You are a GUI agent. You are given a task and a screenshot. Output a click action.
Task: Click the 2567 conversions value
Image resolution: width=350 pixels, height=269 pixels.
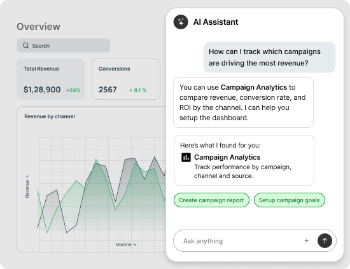(x=108, y=90)
